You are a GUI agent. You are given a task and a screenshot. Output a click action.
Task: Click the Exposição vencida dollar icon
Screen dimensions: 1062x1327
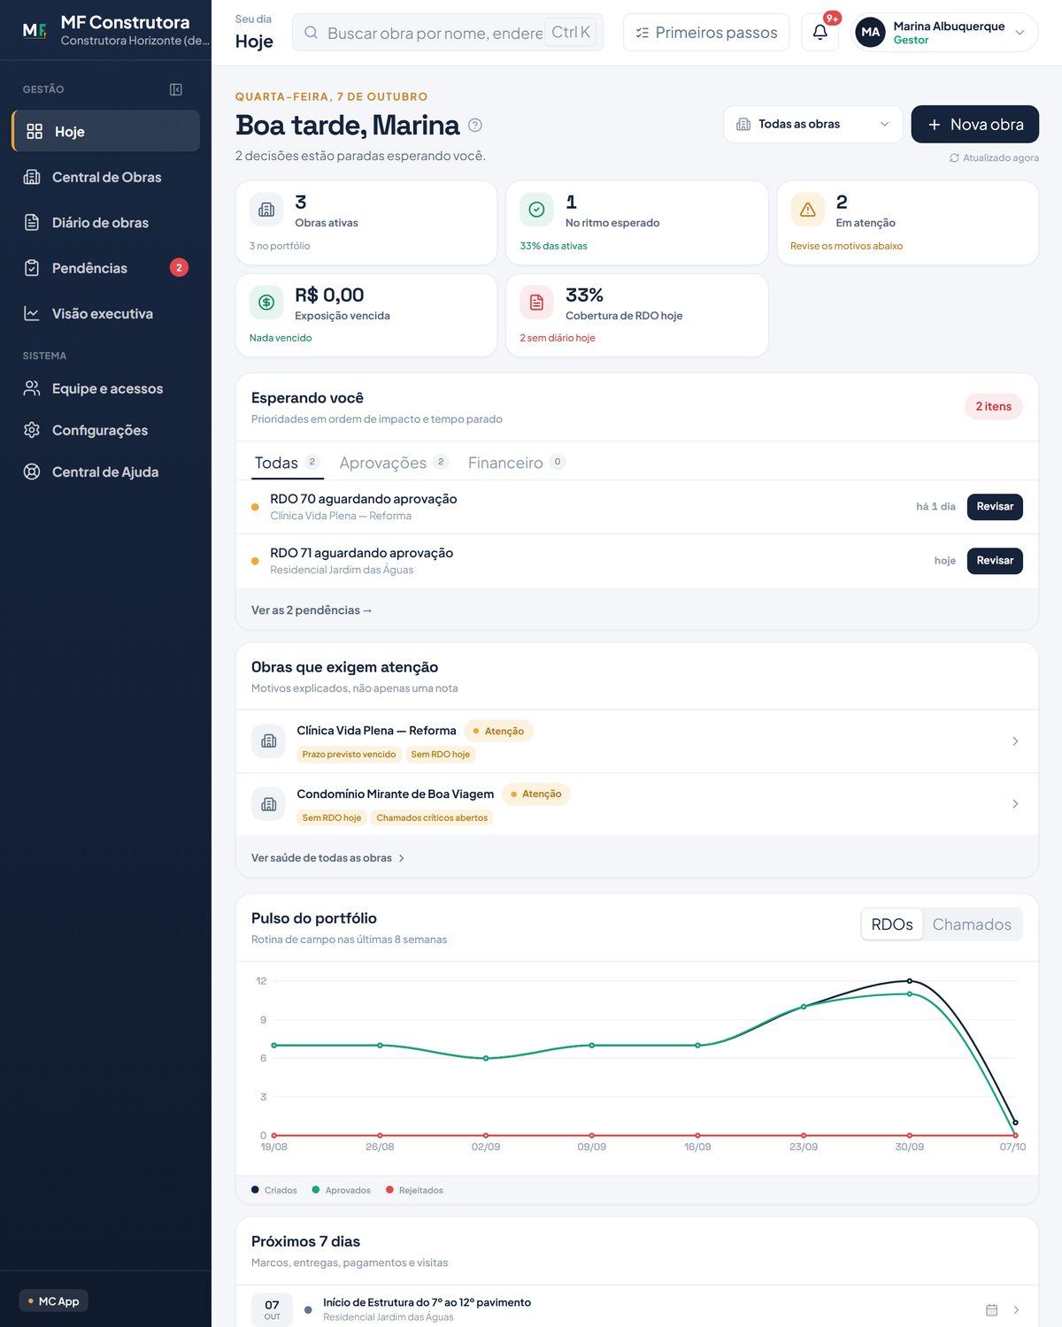[266, 303]
